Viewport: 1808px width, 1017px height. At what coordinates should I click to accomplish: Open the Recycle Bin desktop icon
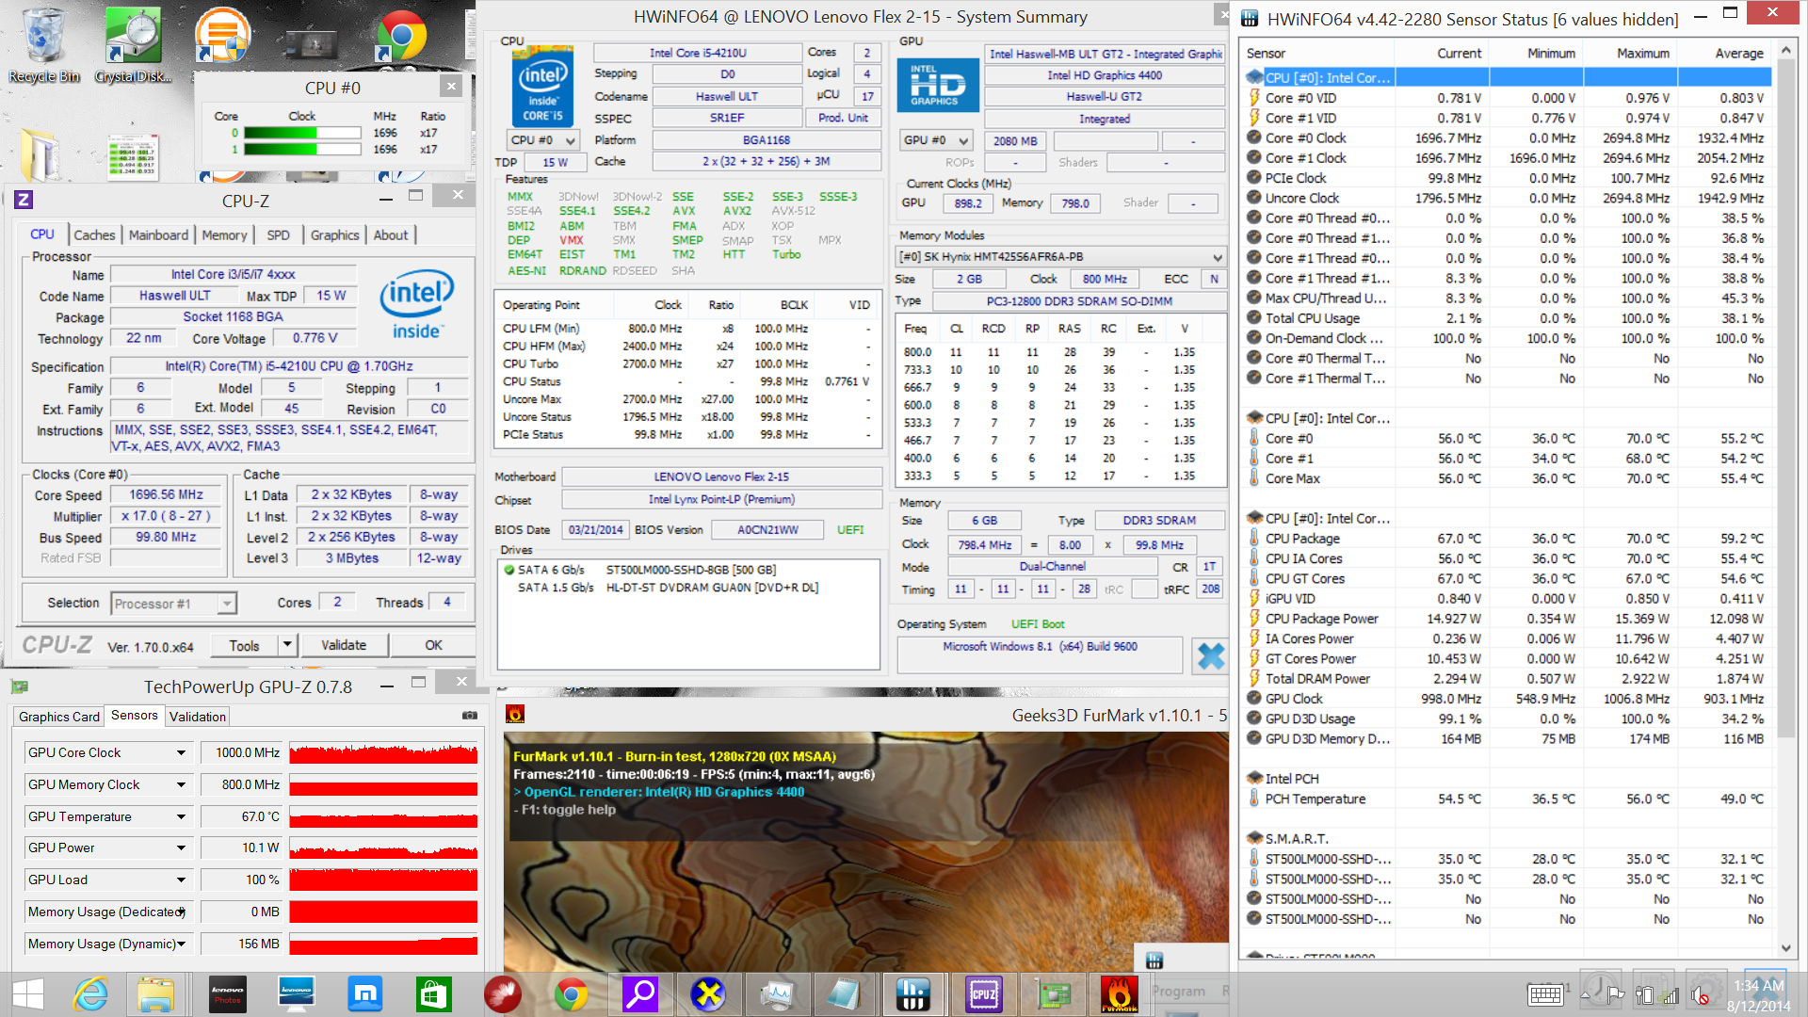coord(43,45)
